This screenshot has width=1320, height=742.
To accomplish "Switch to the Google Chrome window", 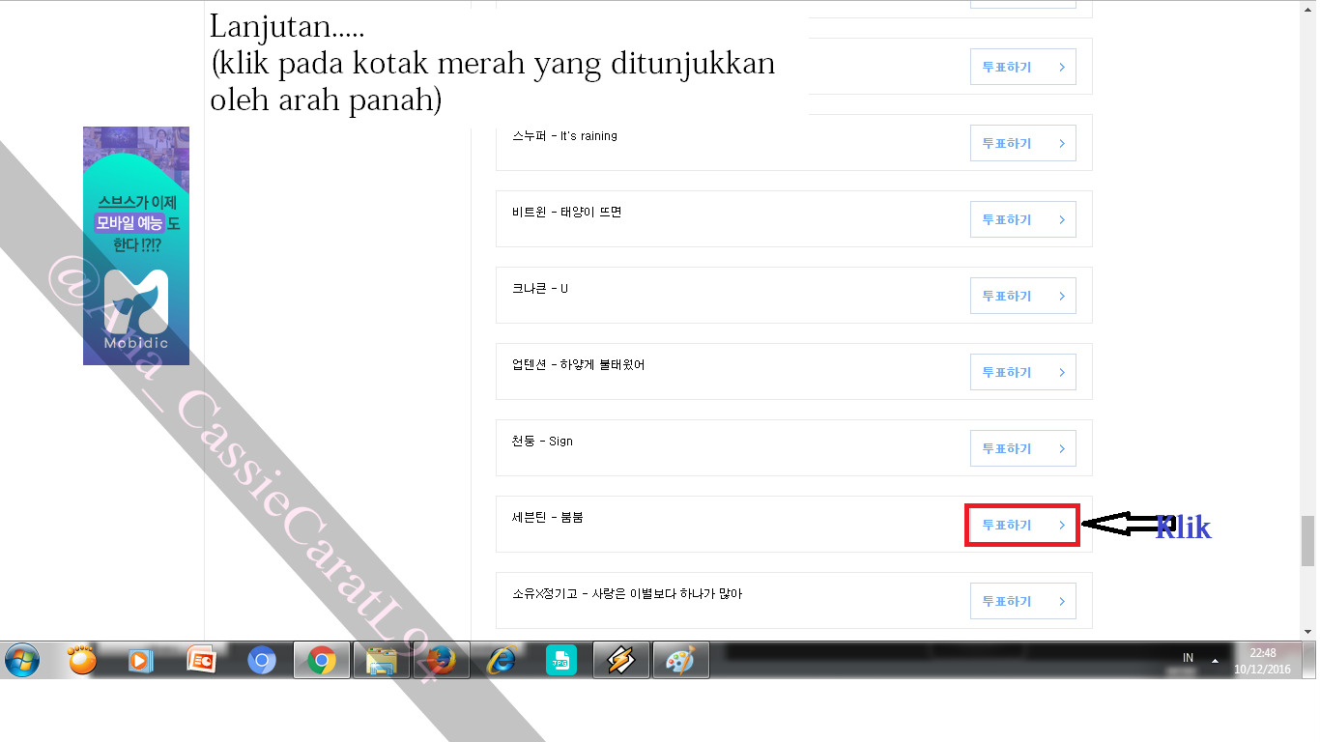I will tap(322, 660).
